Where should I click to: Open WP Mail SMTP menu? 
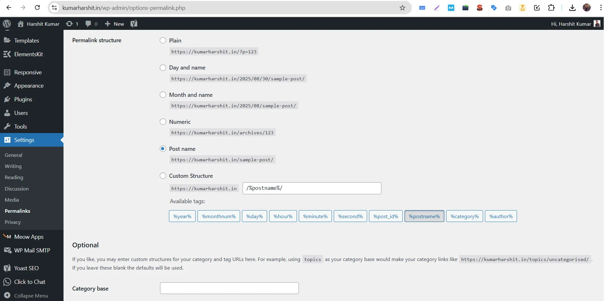(32, 251)
